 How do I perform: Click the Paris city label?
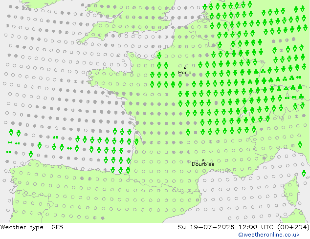point(185,73)
